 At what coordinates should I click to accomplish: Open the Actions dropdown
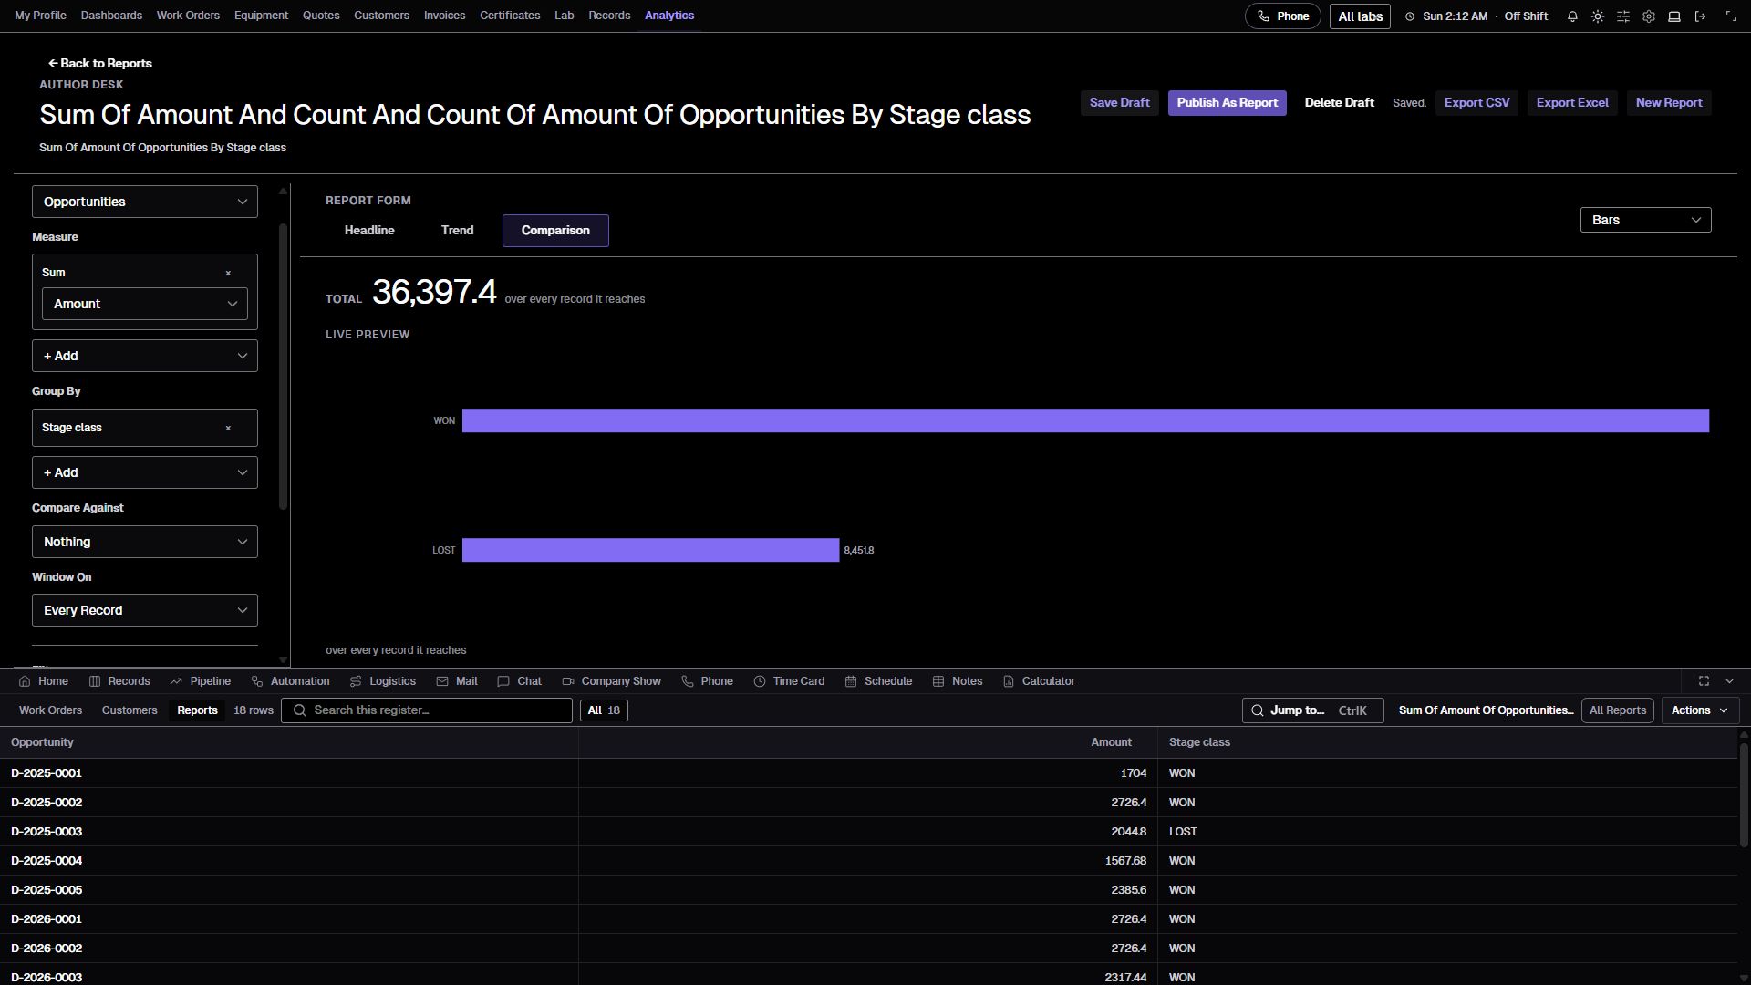pyautogui.click(x=1700, y=710)
